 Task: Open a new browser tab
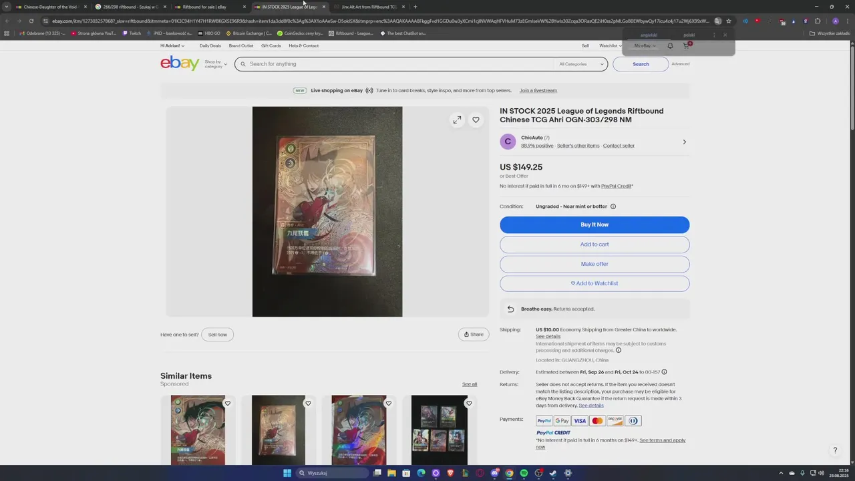tap(415, 7)
